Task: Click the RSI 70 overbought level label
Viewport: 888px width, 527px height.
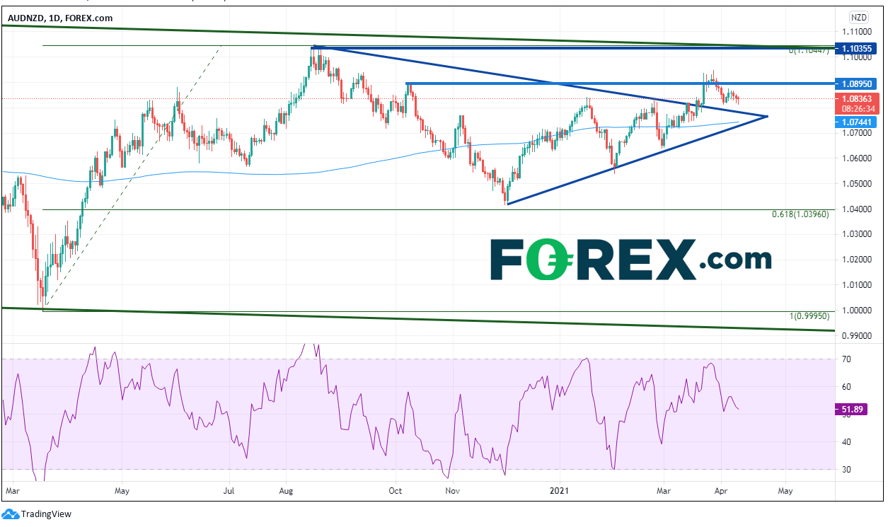Action: pos(846,360)
